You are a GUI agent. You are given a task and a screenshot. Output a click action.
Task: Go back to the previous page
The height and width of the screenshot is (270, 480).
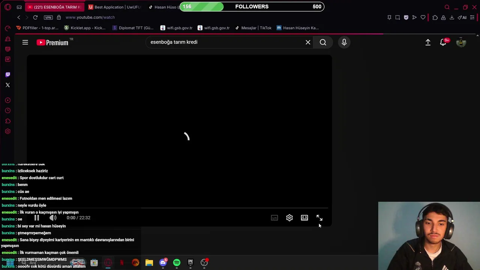click(19, 17)
